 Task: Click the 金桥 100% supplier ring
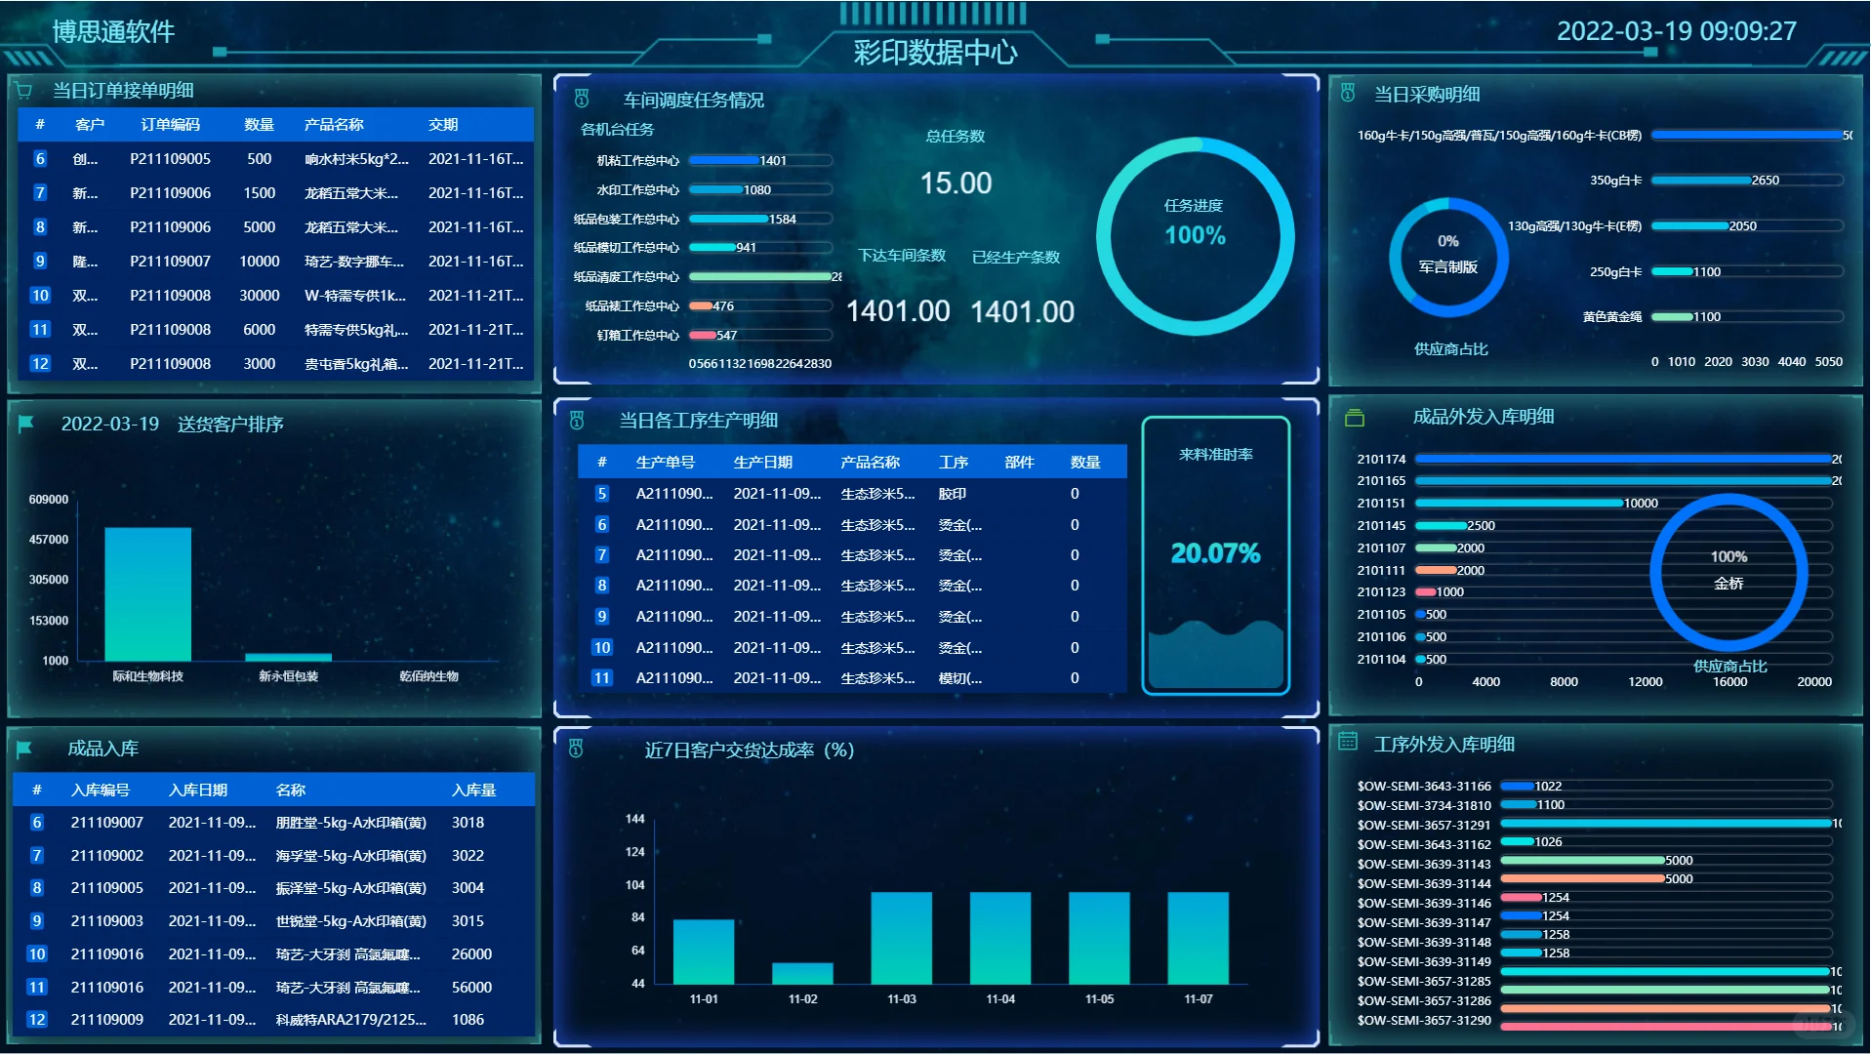pos(1729,572)
